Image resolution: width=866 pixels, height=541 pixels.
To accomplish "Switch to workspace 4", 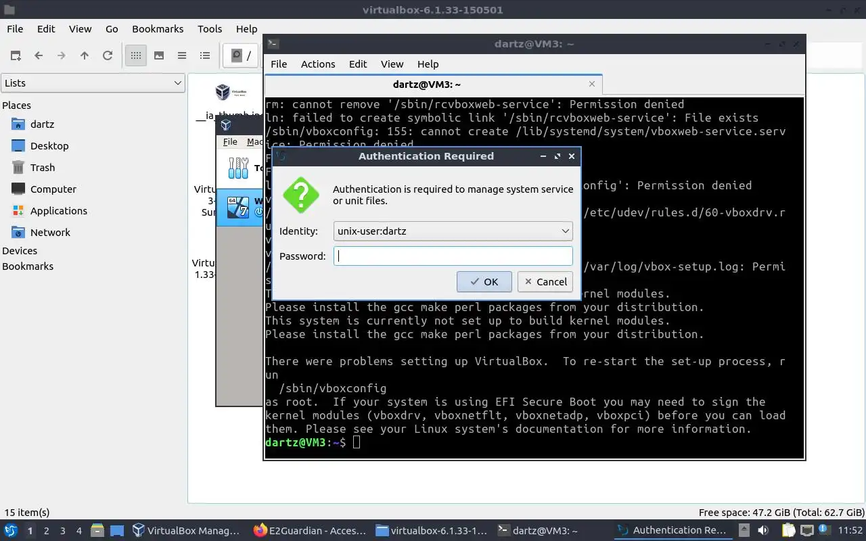I will click(x=78, y=531).
